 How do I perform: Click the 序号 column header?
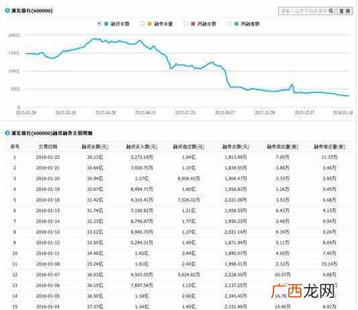15,147
